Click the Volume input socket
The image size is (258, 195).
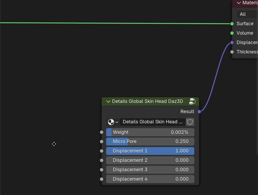click(x=232, y=33)
